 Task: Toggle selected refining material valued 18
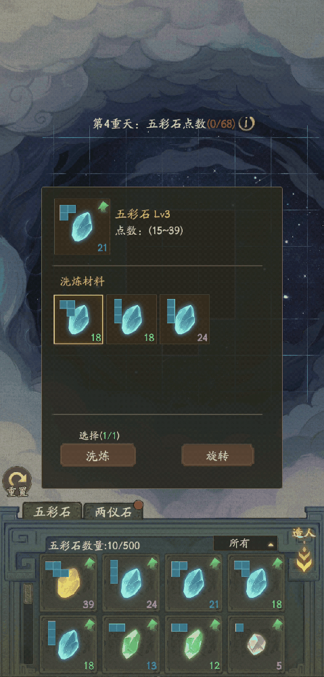(x=78, y=319)
